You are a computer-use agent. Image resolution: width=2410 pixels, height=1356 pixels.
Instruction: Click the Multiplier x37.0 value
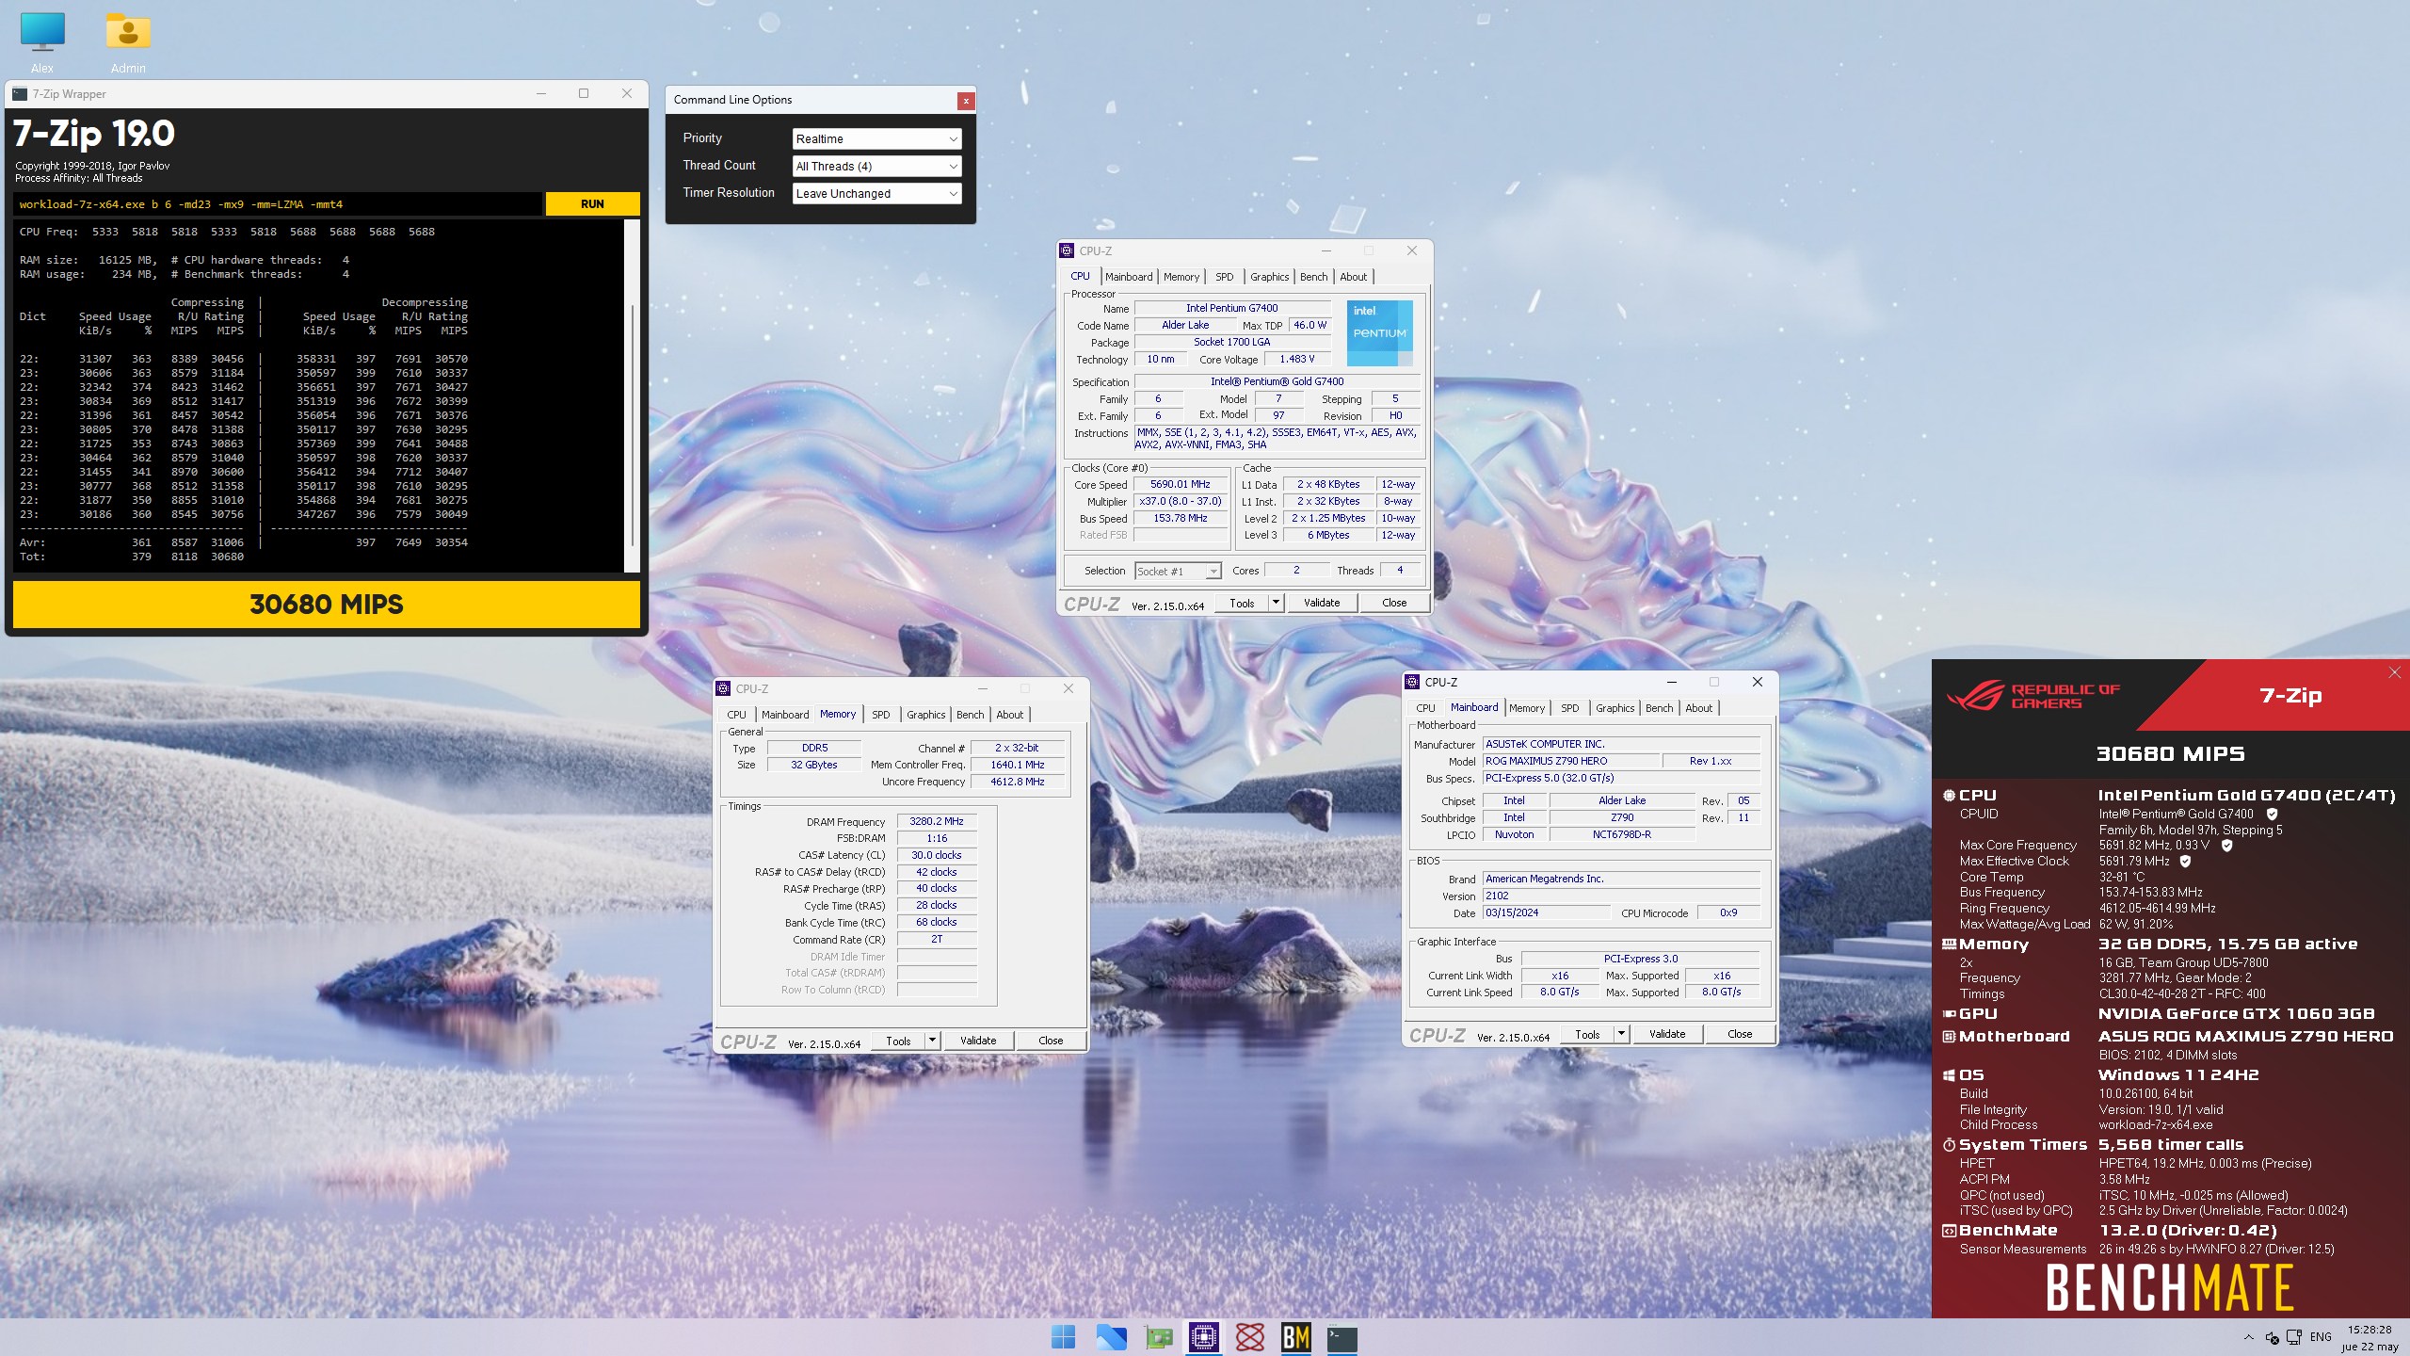click(x=1180, y=502)
